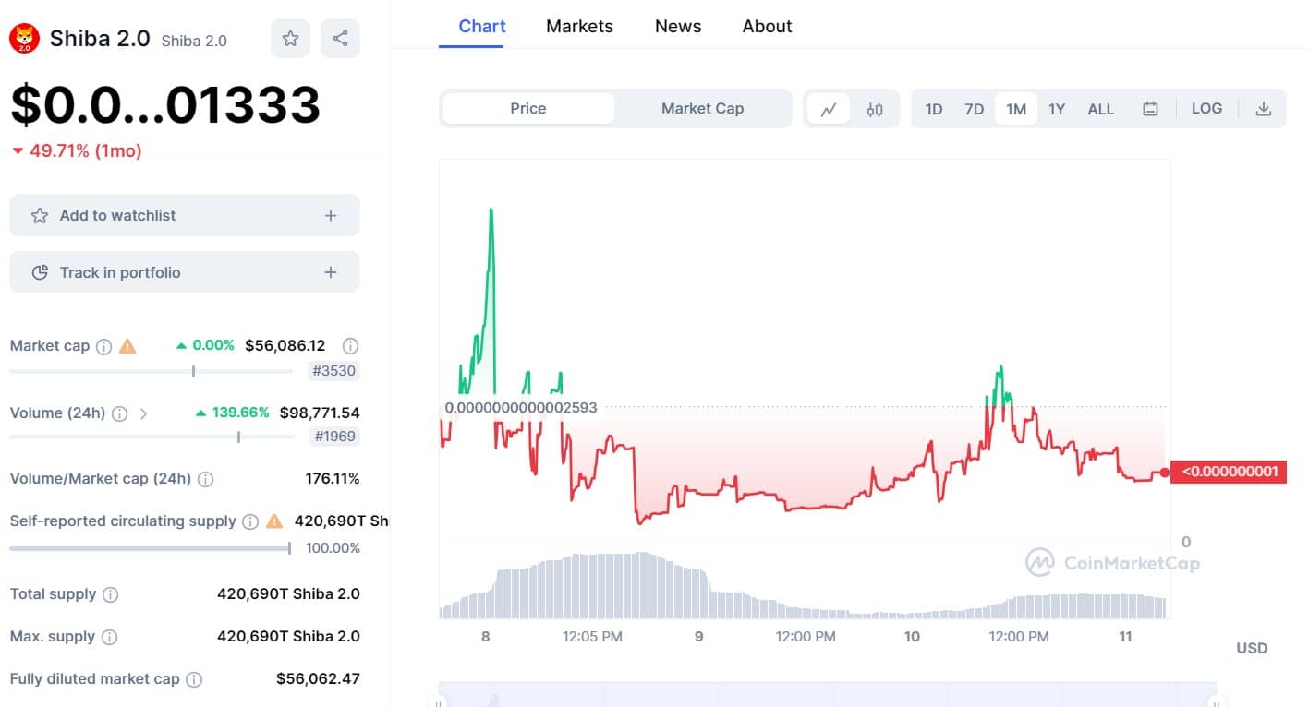Download chart data icon
Screen dimensions: 1309x707
pos(1263,109)
